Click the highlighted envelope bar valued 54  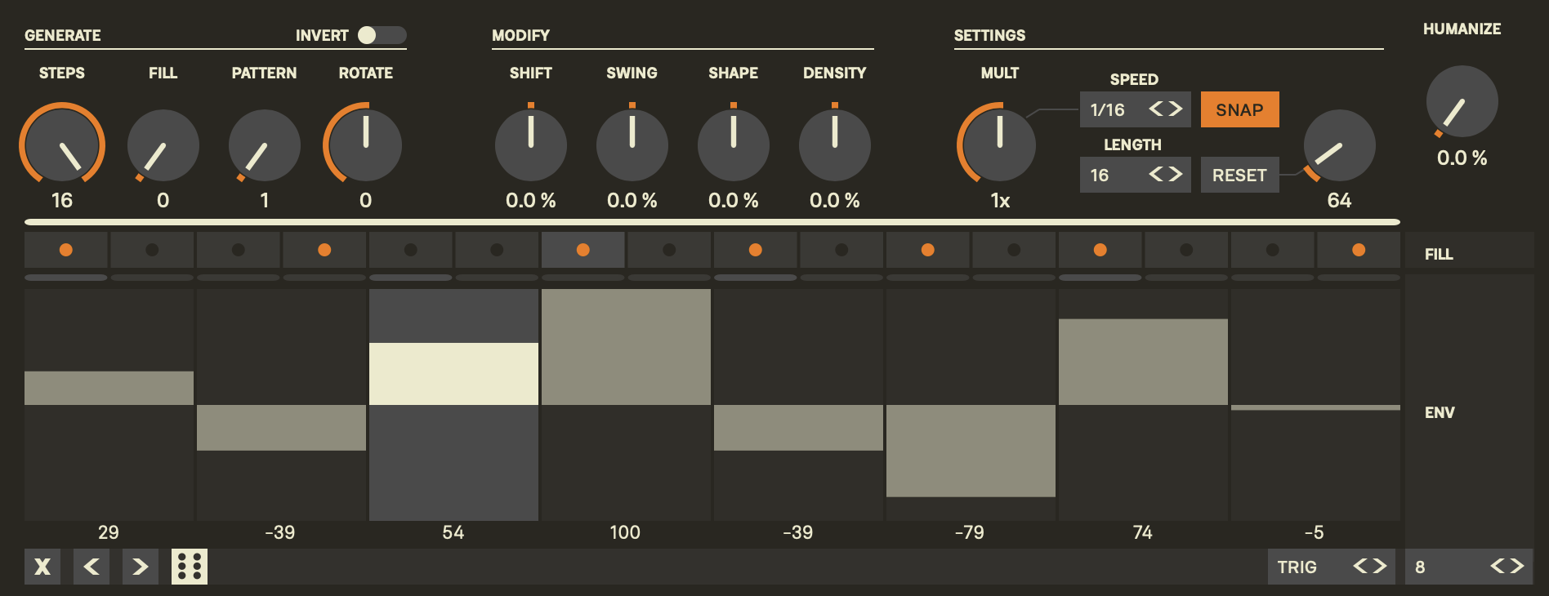[x=453, y=374]
